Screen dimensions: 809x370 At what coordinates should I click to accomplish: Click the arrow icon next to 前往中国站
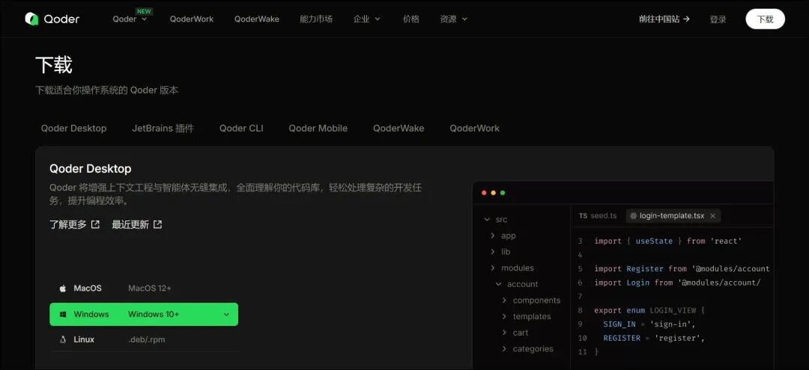click(x=686, y=19)
